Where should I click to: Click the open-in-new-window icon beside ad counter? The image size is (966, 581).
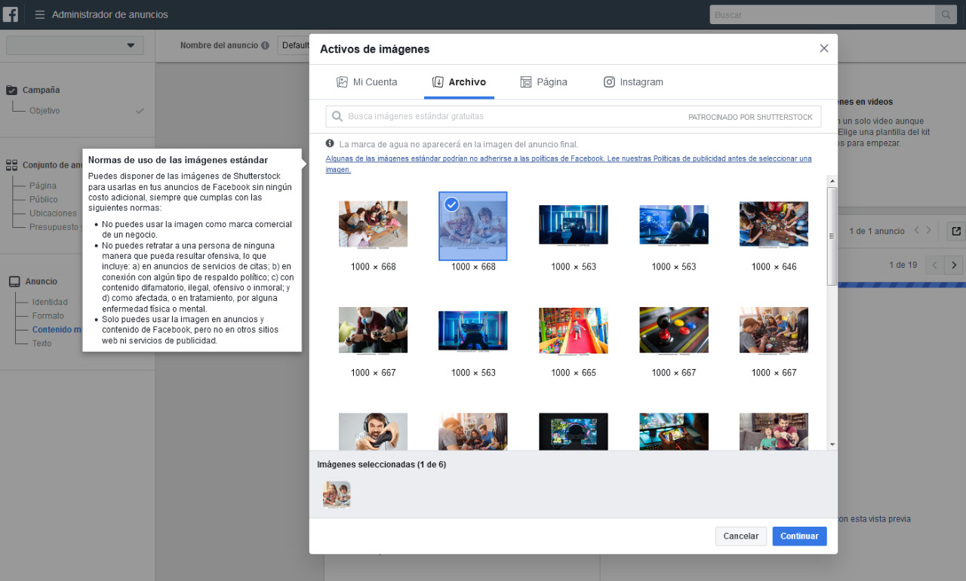pyautogui.click(x=955, y=231)
